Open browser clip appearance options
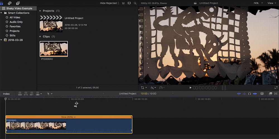The image size is (279, 139). pos(123,3)
